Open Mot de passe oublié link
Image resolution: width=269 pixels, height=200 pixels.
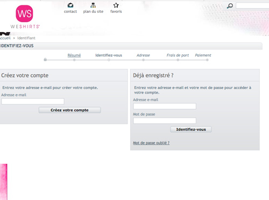[x=151, y=143]
